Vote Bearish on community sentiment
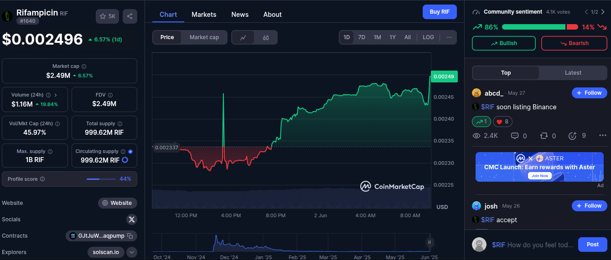Image resolution: width=611 pixels, height=260 pixels. [x=574, y=43]
